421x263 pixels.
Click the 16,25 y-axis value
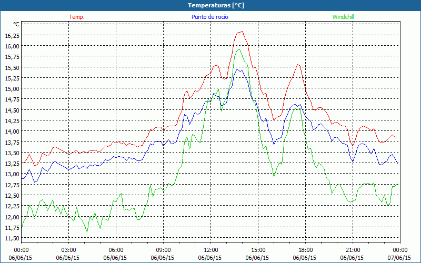pos(12,35)
